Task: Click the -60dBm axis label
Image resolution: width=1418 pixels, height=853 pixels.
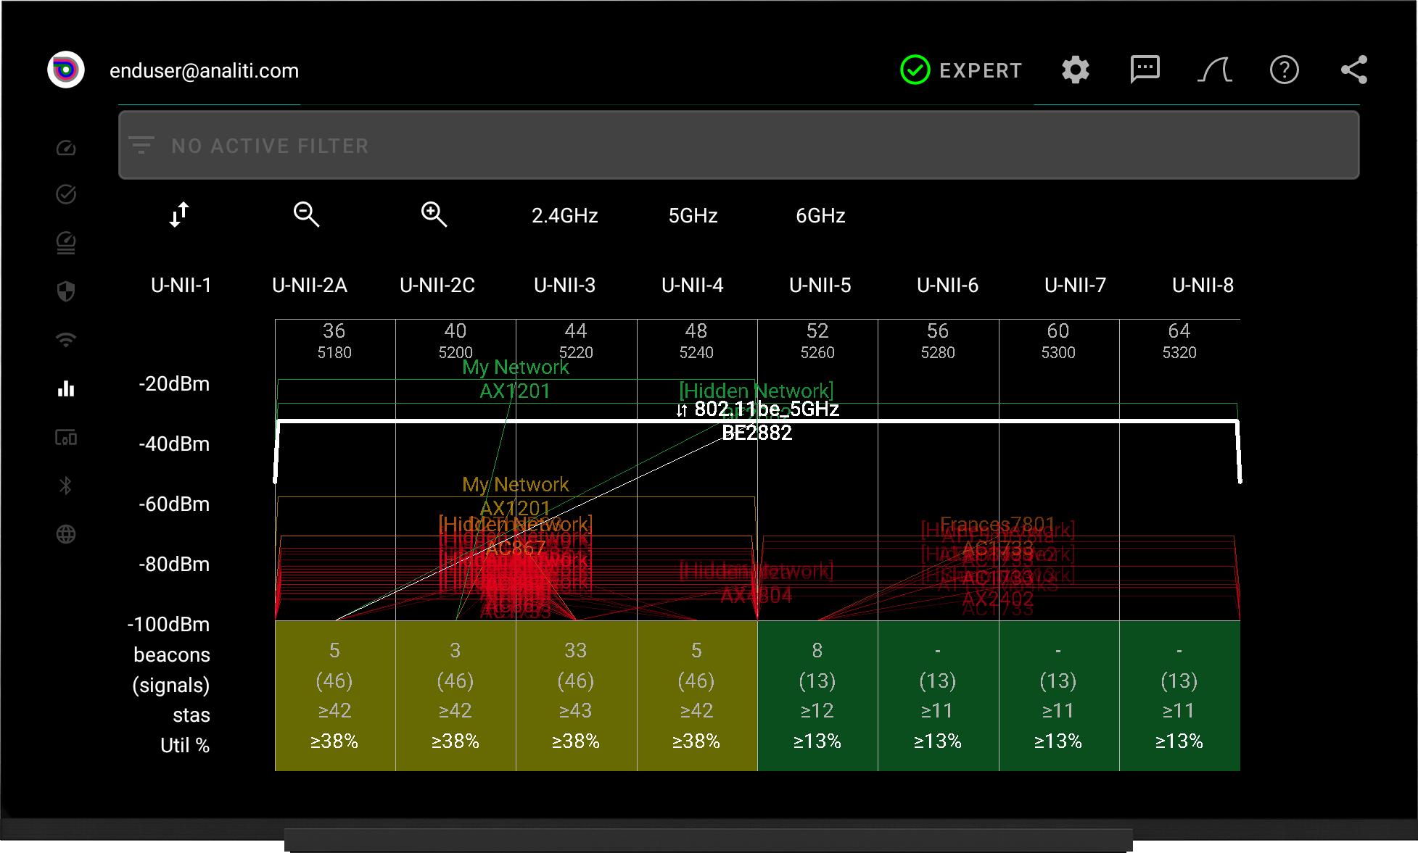Action: 174,504
